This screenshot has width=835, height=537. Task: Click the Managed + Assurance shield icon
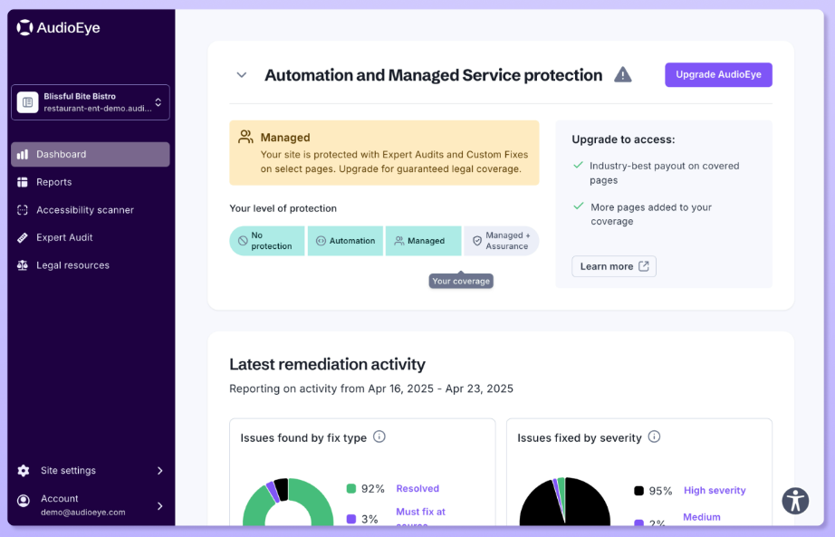click(x=477, y=241)
